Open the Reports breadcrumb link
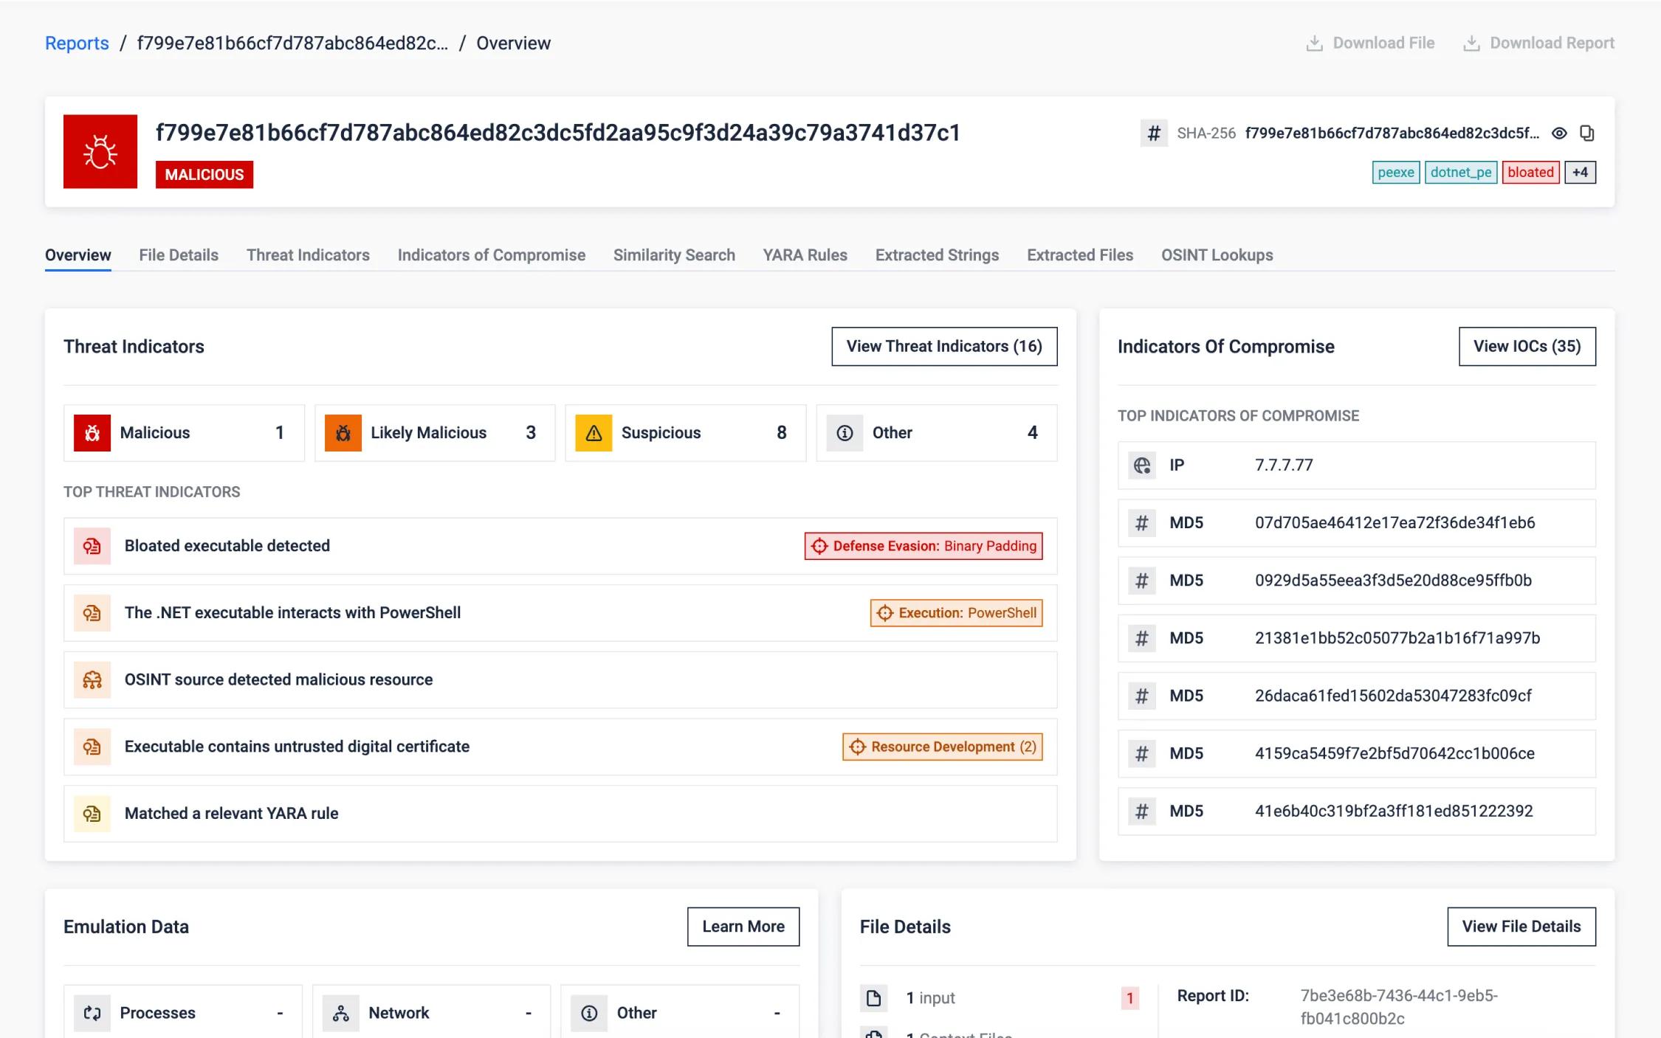This screenshot has width=1661, height=1038. [77, 44]
